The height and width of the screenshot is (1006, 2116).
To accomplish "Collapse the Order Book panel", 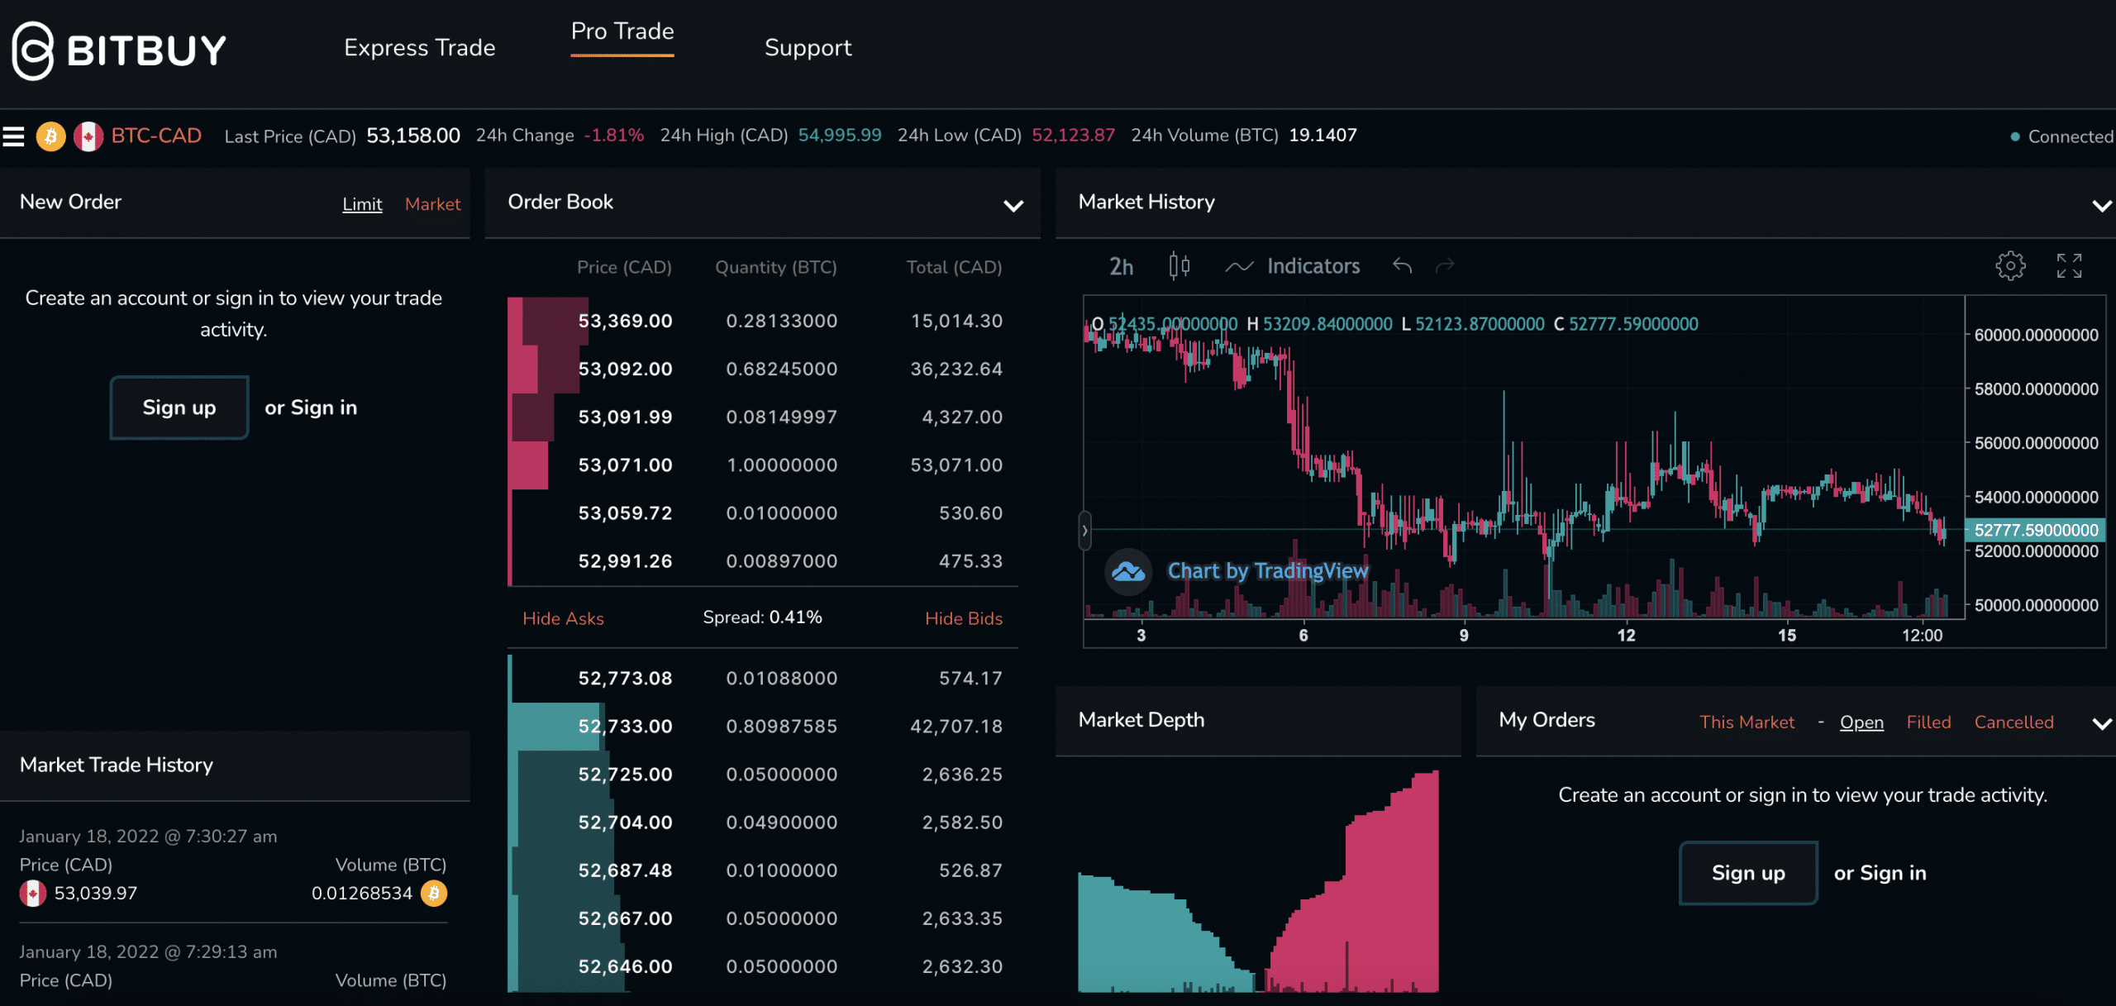I will 1013,205.
